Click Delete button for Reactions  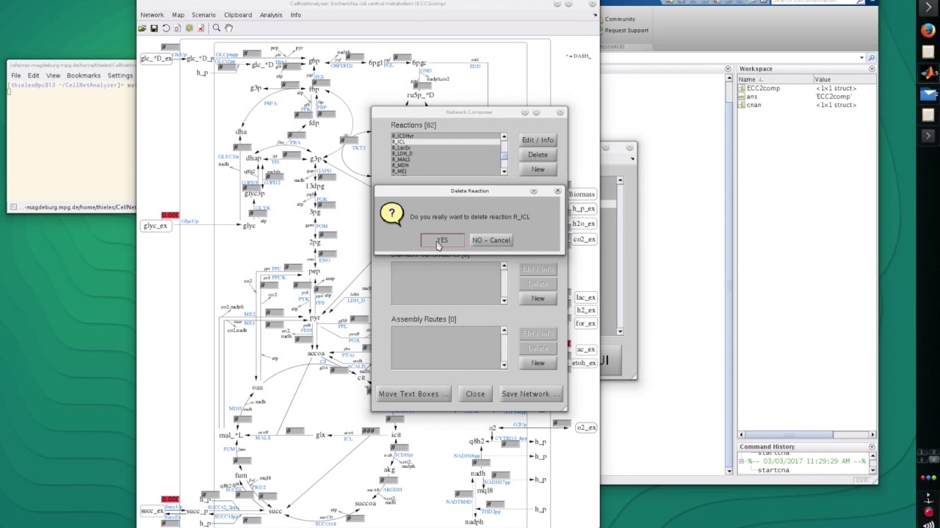pyautogui.click(x=538, y=155)
